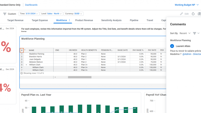Click the Edit pencil icon

[182, 14]
